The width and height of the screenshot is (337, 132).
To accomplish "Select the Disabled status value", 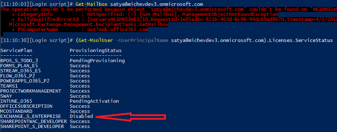I will pos(81,116).
